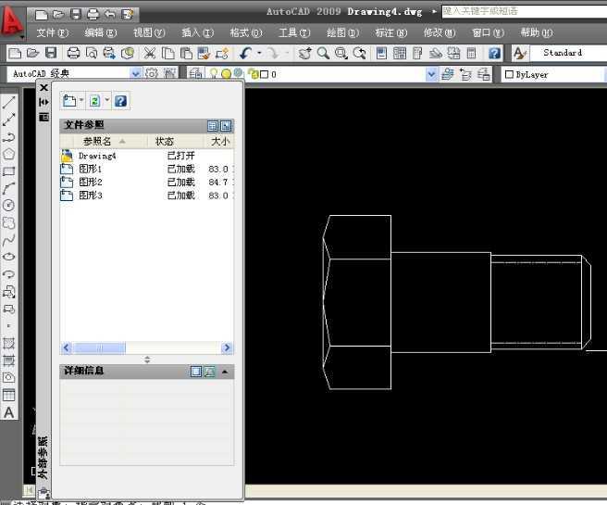Screen dimensions: 607x505
Task: Open the AutoCAD 经典 workspace dropdown
Action: [135, 73]
